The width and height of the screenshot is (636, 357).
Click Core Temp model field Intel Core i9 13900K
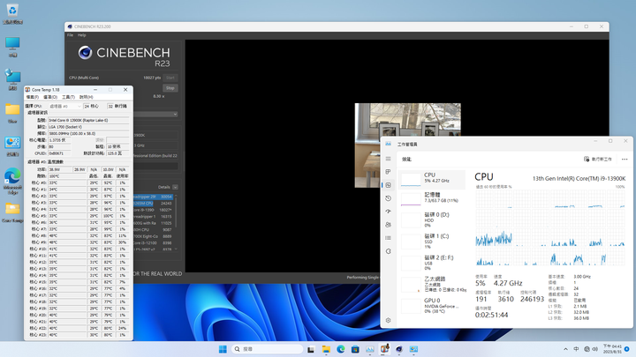[x=88, y=120]
